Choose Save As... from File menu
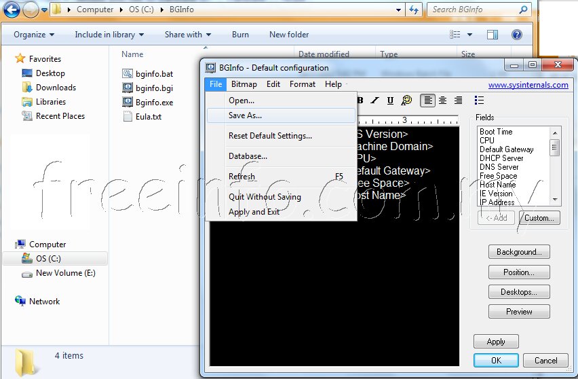 (x=281, y=115)
